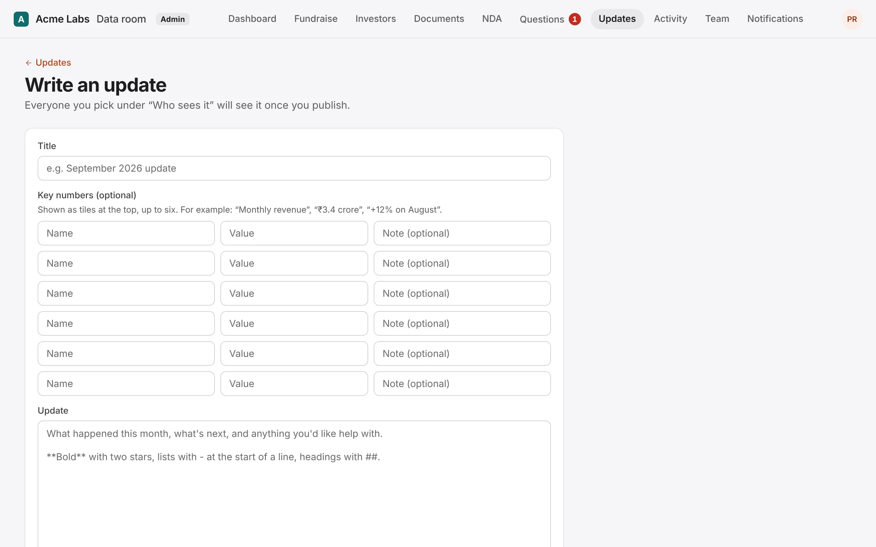Open the PR user avatar menu
Viewport: 876px width, 547px height.
tap(851, 19)
